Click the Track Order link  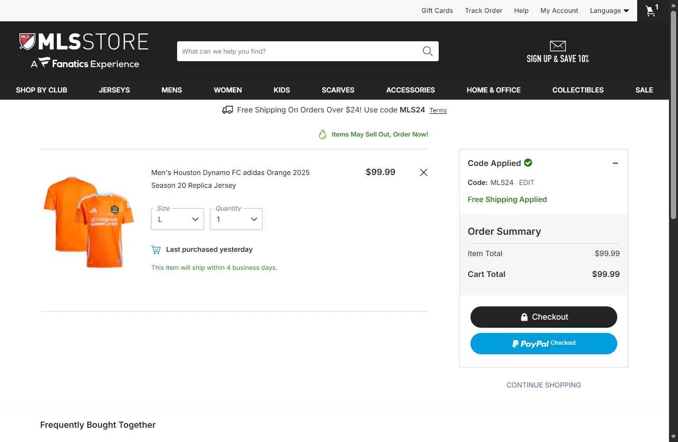pos(483,10)
